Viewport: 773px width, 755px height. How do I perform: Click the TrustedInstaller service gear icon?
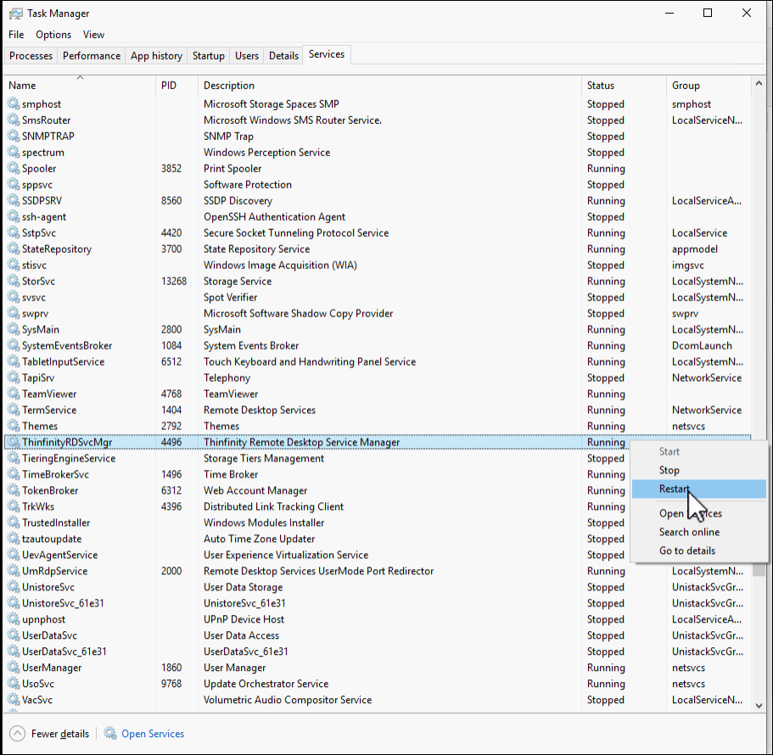[x=13, y=523]
